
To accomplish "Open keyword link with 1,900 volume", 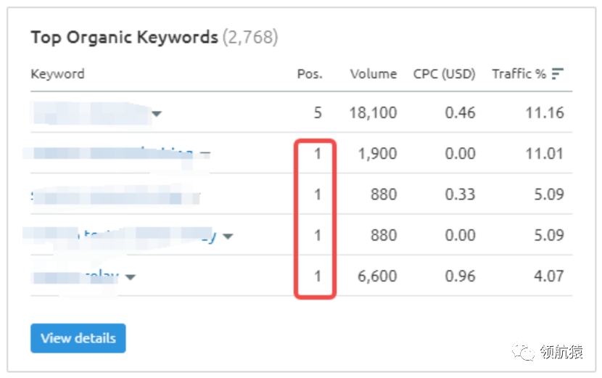I will coord(109,154).
